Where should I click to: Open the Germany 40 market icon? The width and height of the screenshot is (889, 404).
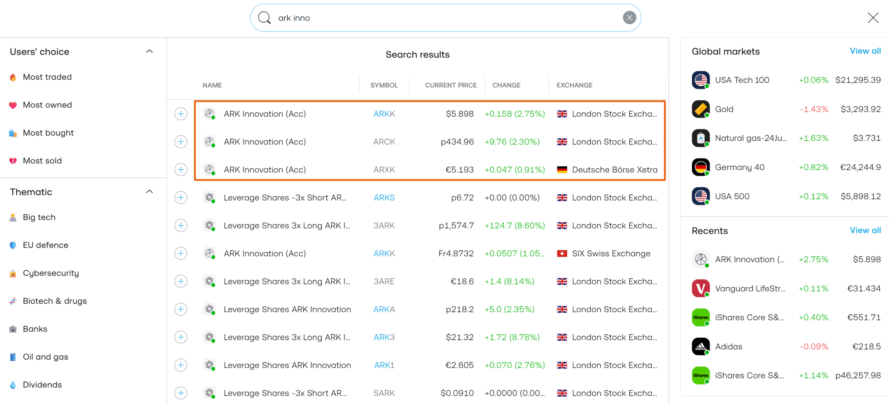click(x=701, y=167)
